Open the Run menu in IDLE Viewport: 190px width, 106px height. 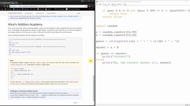[109, 4]
